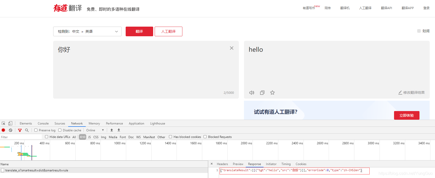This screenshot has width=435, height=178.
Task: Toggle the network filter funnel icon
Action: (x=20, y=130)
